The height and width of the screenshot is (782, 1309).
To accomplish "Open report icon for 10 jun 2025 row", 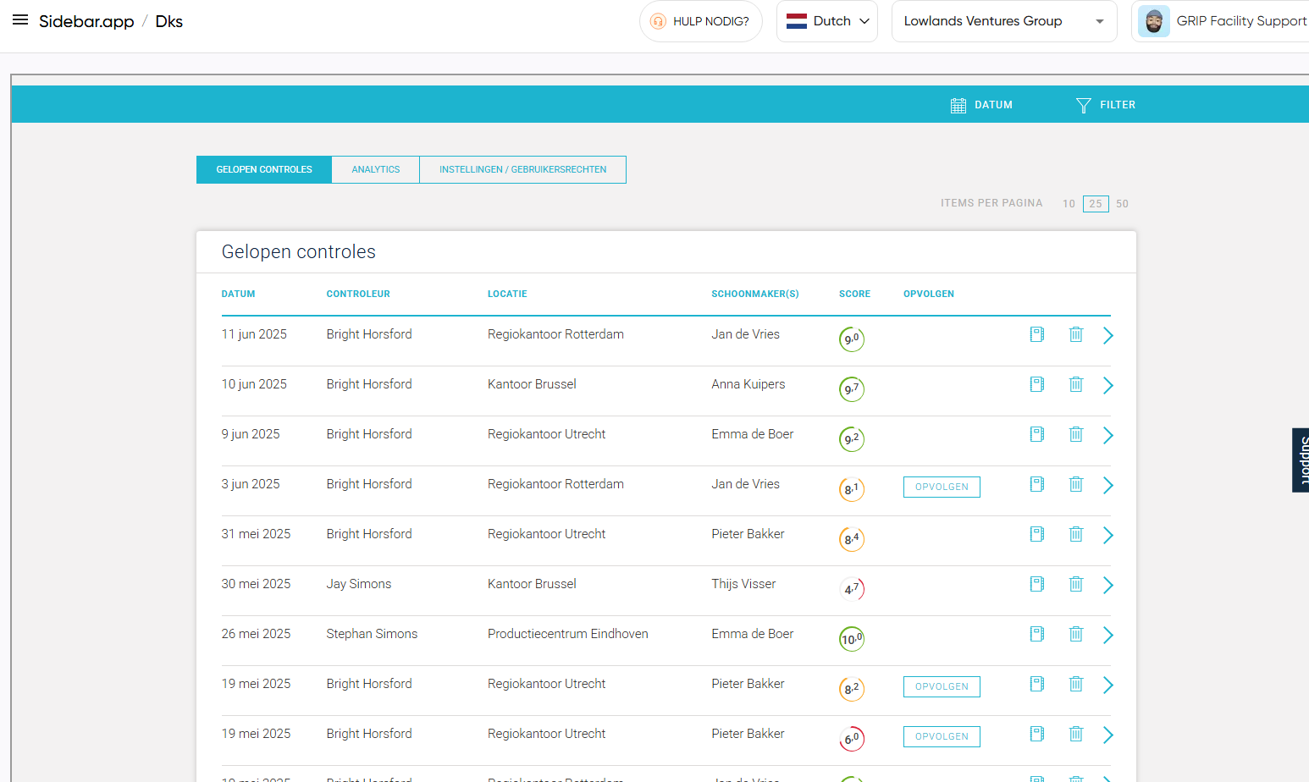I will pyautogui.click(x=1037, y=384).
